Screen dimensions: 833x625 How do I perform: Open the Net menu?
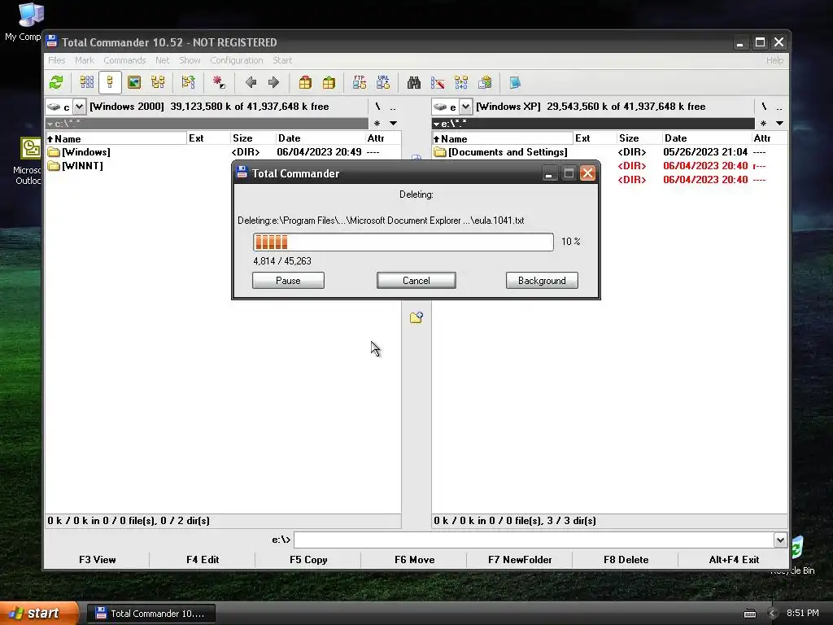click(x=162, y=60)
